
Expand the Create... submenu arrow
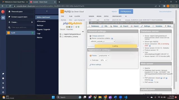click(x=32, y=22)
